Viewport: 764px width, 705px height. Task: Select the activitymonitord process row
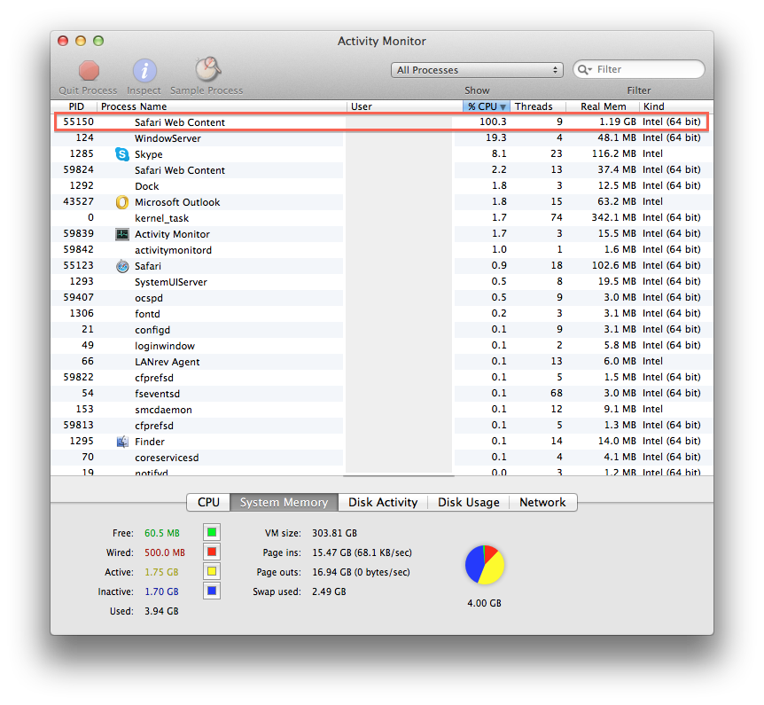click(x=381, y=249)
